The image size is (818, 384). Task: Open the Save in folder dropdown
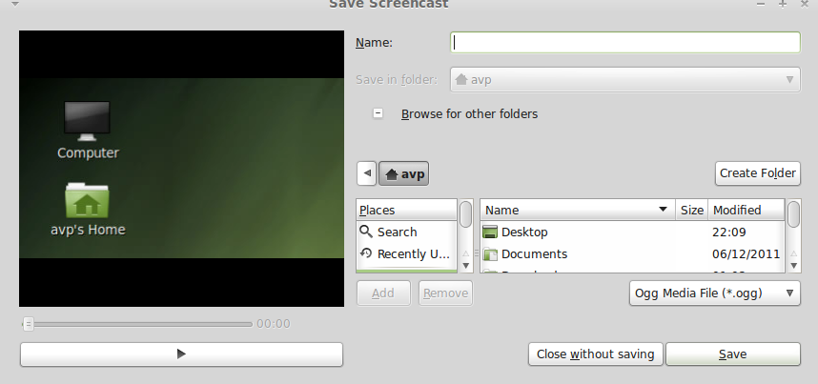[625, 80]
